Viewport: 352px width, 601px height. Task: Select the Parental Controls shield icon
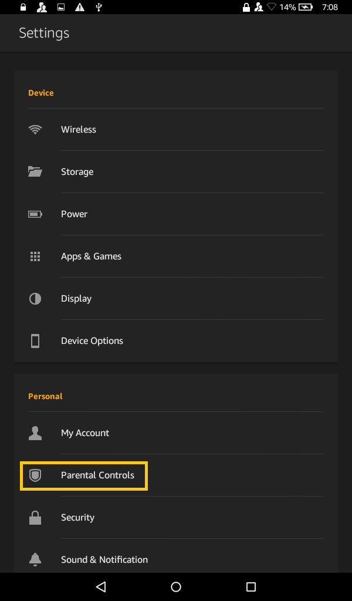click(35, 475)
